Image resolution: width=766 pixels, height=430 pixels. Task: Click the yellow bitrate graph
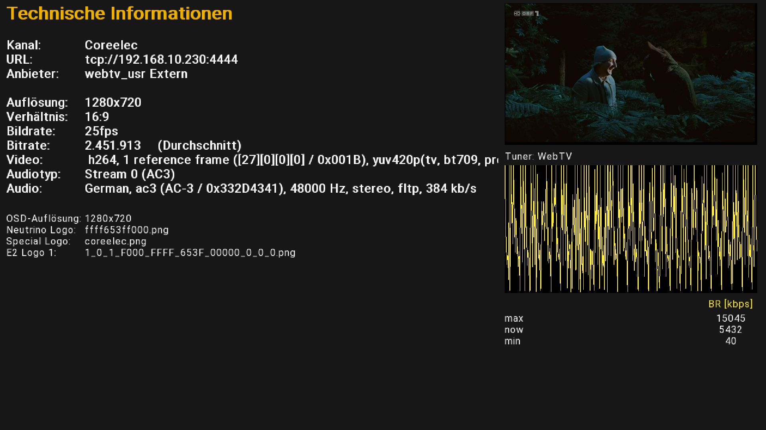[x=630, y=229]
